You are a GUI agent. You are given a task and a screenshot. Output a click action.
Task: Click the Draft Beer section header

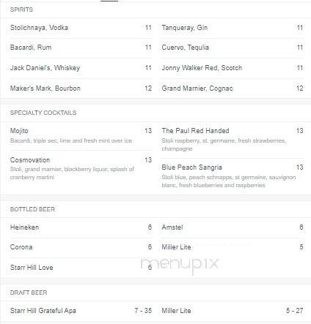29,293
